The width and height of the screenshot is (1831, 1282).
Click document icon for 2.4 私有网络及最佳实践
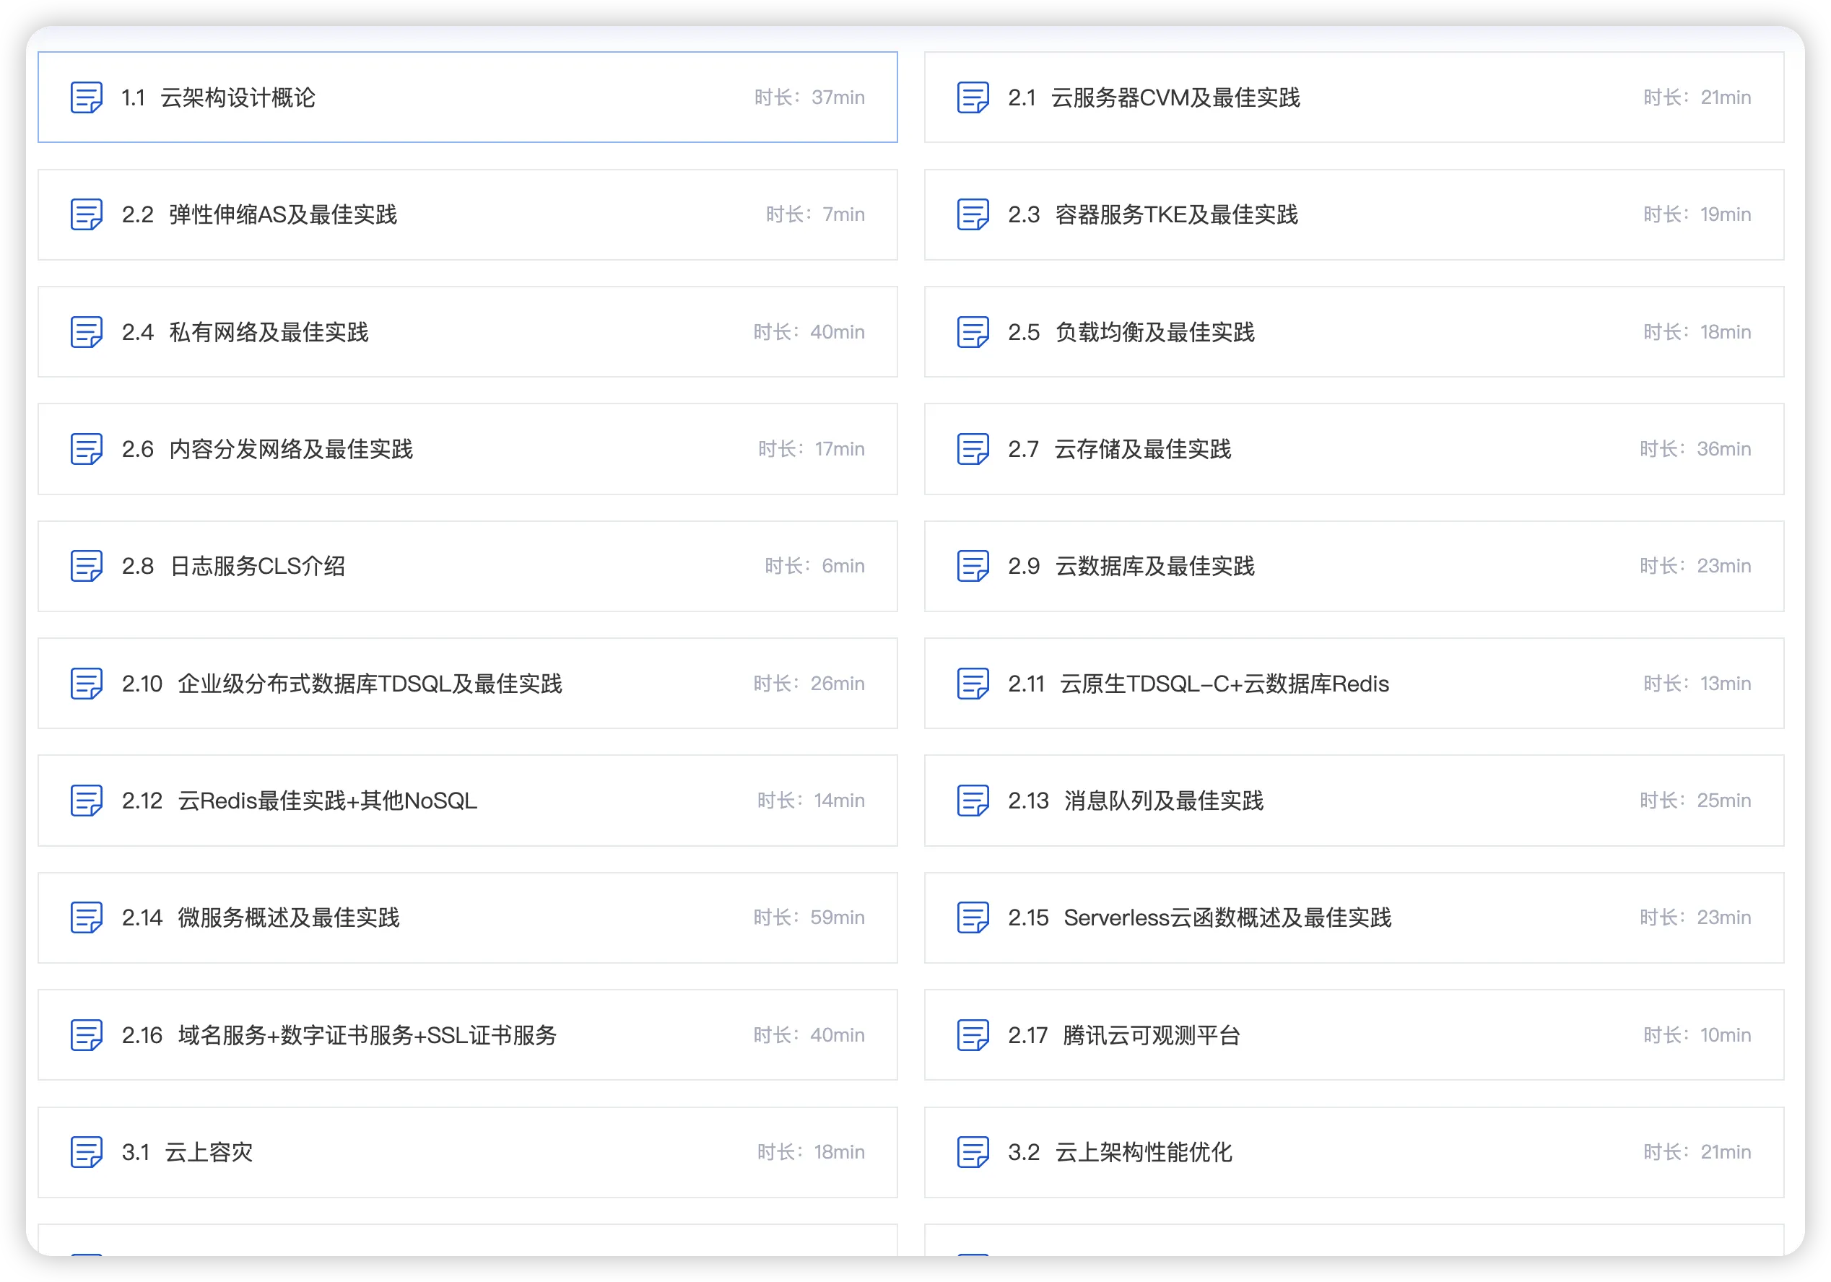pos(86,331)
